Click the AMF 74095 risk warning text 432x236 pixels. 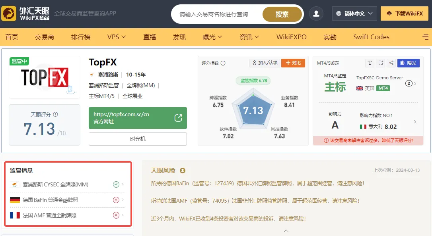255,201
